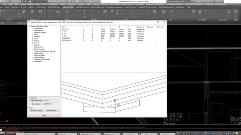The height and width of the screenshot is (135, 241).
Task: Click the storey origin value field
Action: coord(52,101)
